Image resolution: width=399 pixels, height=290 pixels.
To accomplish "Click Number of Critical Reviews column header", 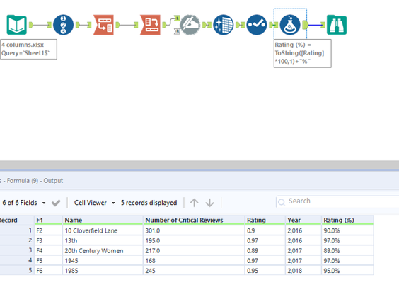I will coord(194,220).
